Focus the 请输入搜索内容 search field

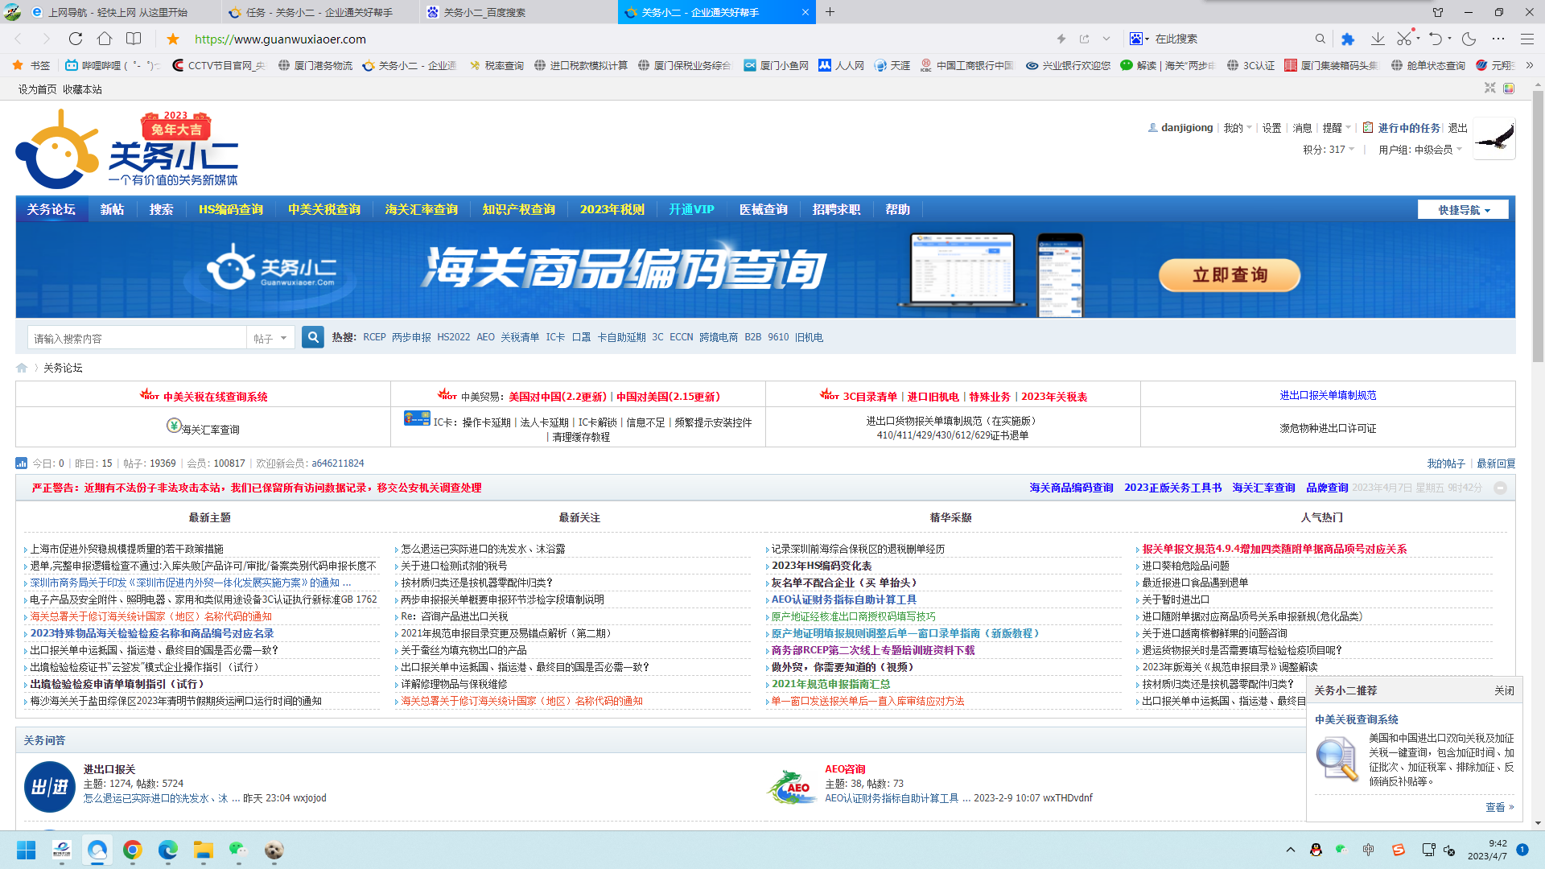click(137, 338)
